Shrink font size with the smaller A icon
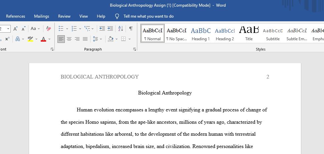 (x=23, y=29)
